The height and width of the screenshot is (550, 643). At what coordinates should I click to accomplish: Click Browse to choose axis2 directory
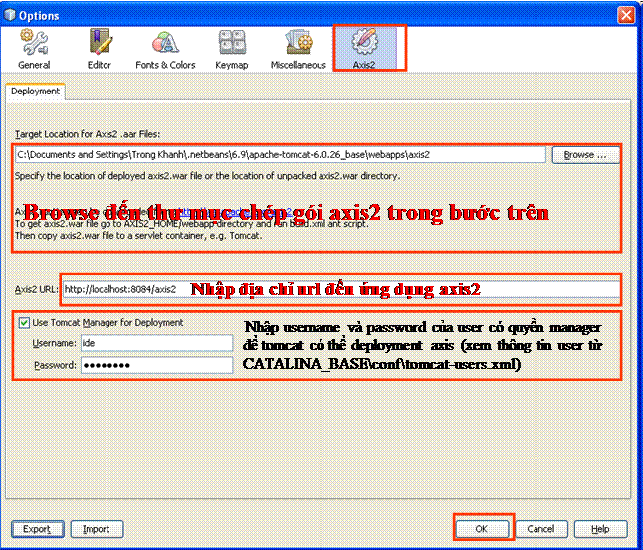pyautogui.click(x=585, y=155)
